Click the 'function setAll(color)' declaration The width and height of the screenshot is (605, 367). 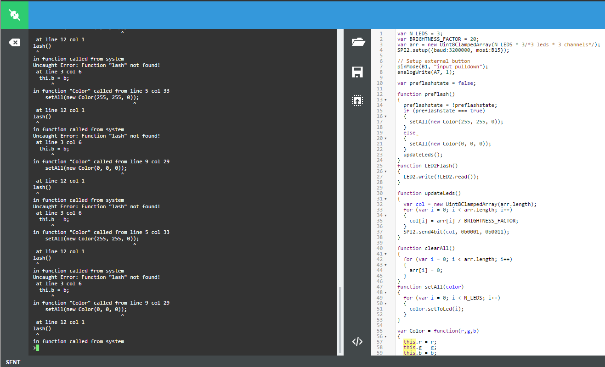coord(430,287)
